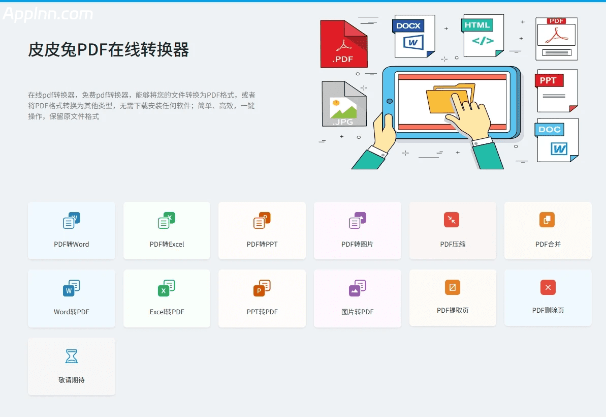Viewport: 606px width, 417px height.
Task: Click the DOCX file illustration
Action: pyautogui.click(x=414, y=37)
